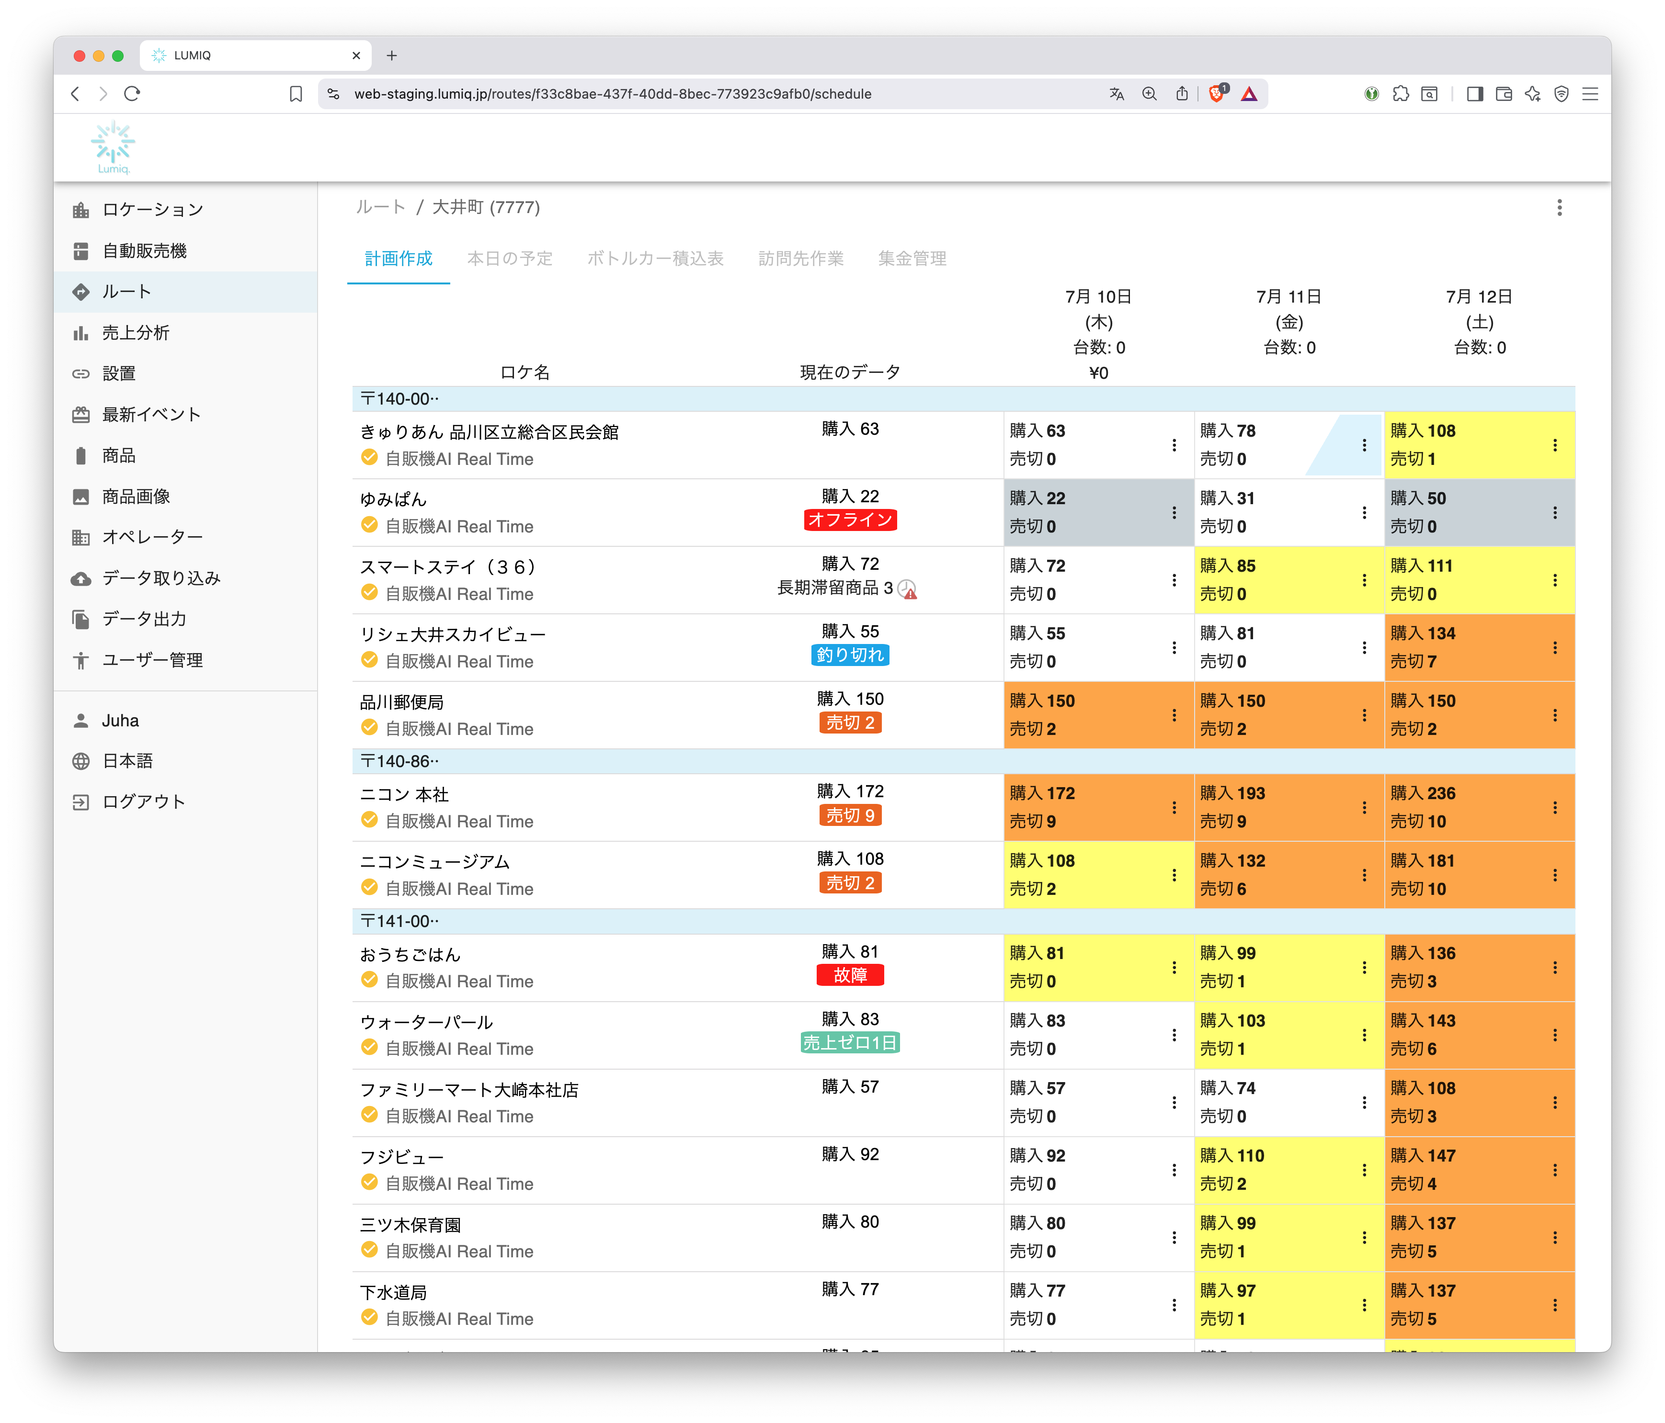Viewport: 1665px width, 1423px height.
Task: Click check icon beside ゆみぱん
Action: pyautogui.click(x=370, y=525)
